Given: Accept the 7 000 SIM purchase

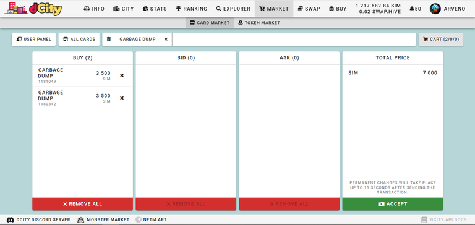Looking at the screenshot, I should click(x=393, y=204).
